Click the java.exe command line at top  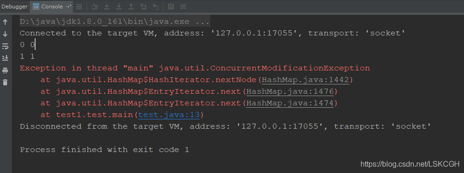(115, 22)
